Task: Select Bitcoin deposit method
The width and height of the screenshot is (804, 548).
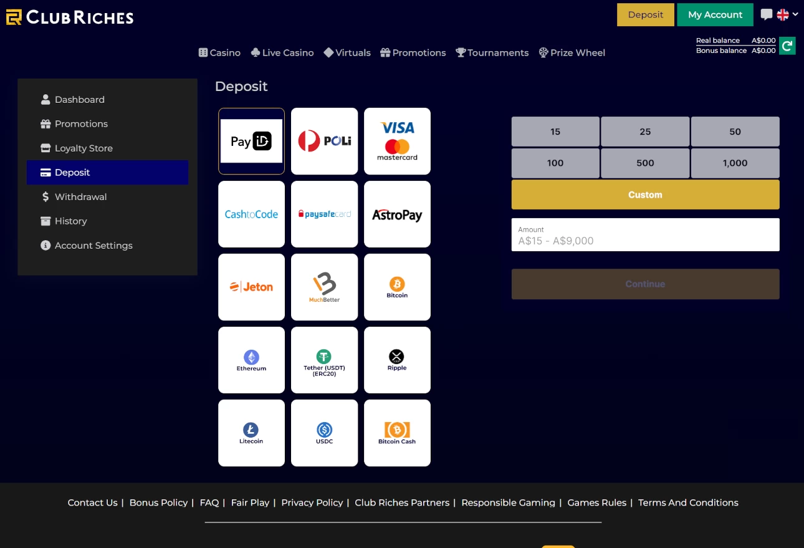Action: point(397,287)
